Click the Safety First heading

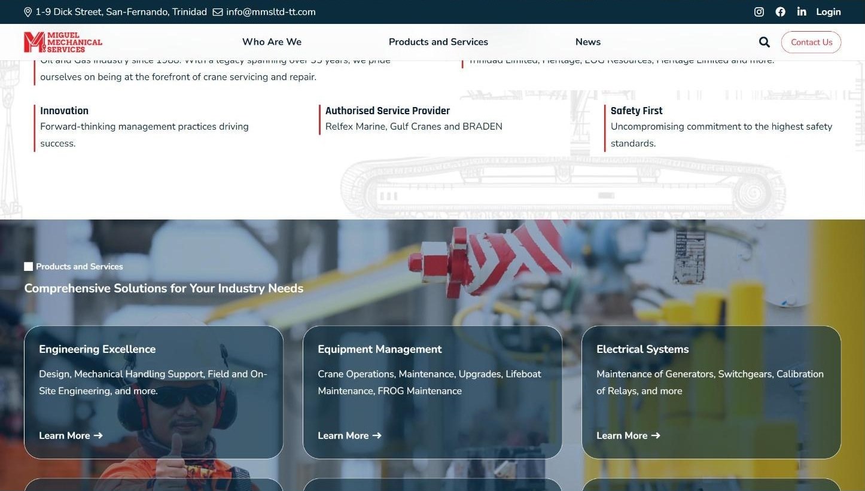tap(636, 111)
